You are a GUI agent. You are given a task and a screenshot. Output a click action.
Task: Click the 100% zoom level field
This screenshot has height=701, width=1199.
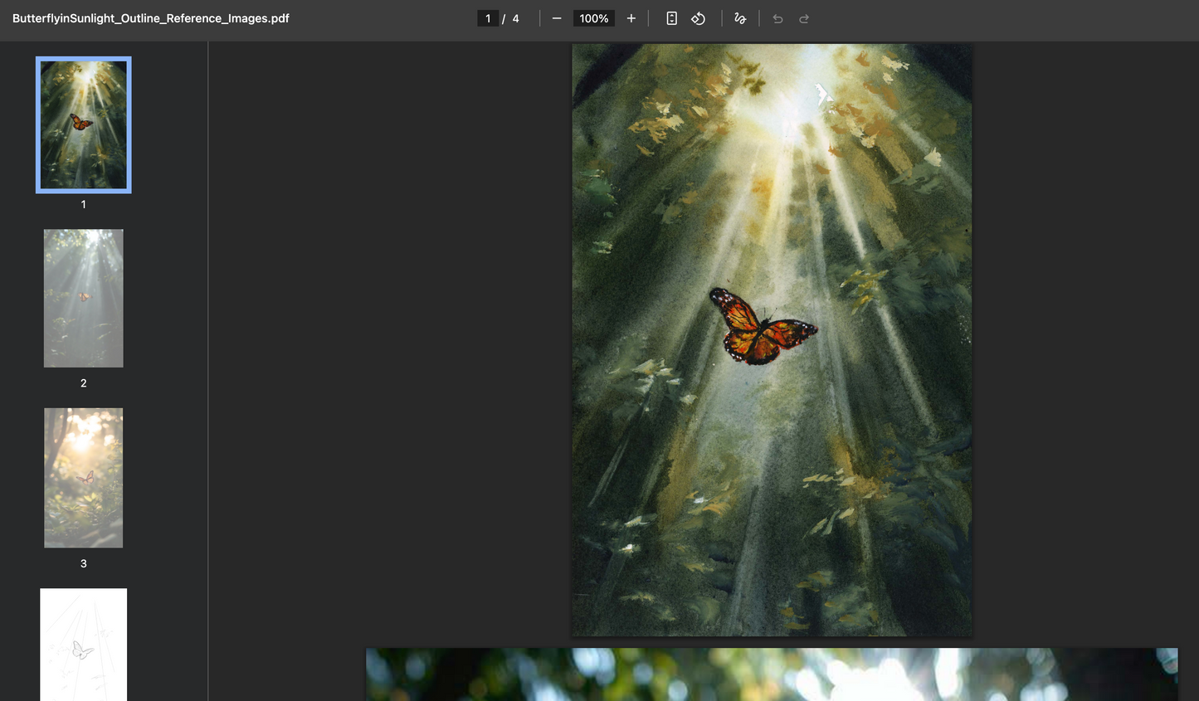(x=594, y=18)
